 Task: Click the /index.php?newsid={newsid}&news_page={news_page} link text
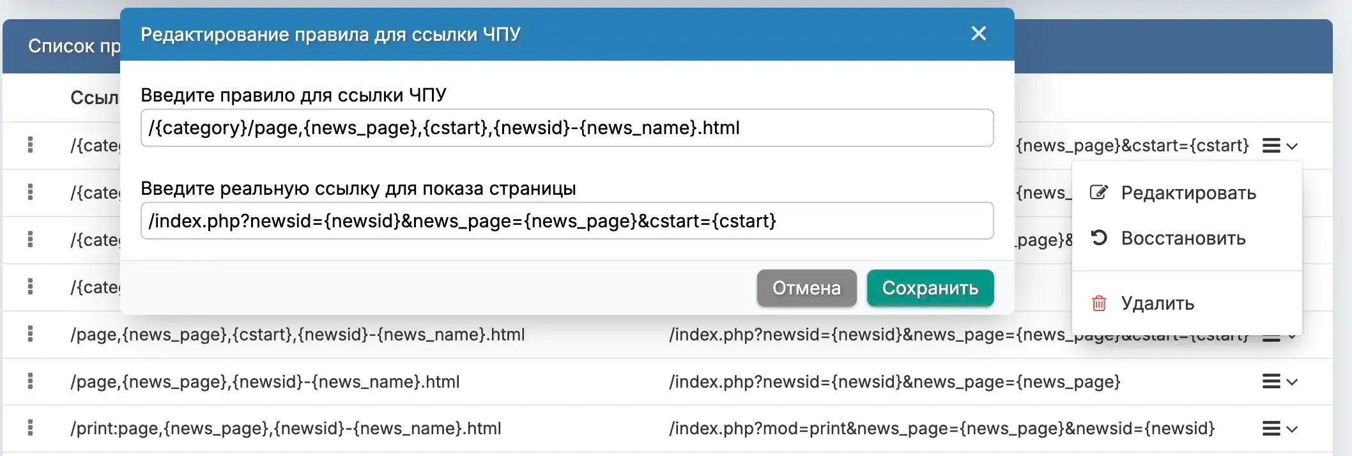pyautogui.click(x=895, y=382)
